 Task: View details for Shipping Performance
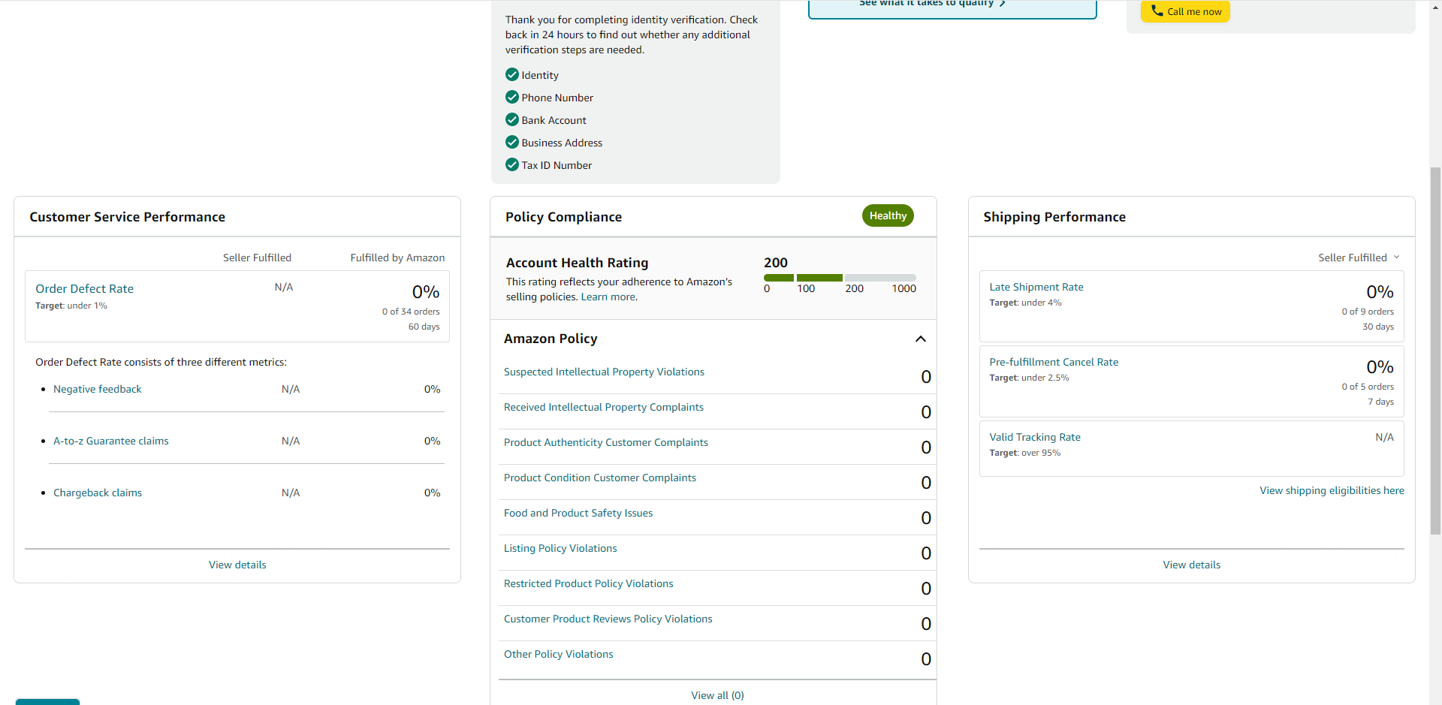1191,565
